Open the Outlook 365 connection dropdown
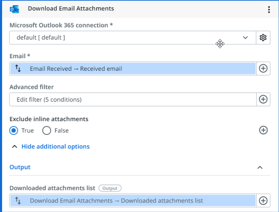The height and width of the screenshot is (212, 279). pyautogui.click(x=133, y=38)
